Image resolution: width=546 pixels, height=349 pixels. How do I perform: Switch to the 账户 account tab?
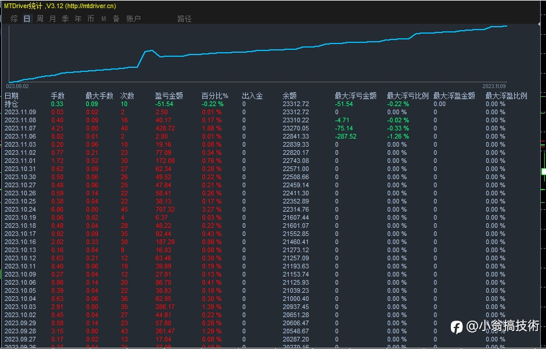[x=134, y=19]
